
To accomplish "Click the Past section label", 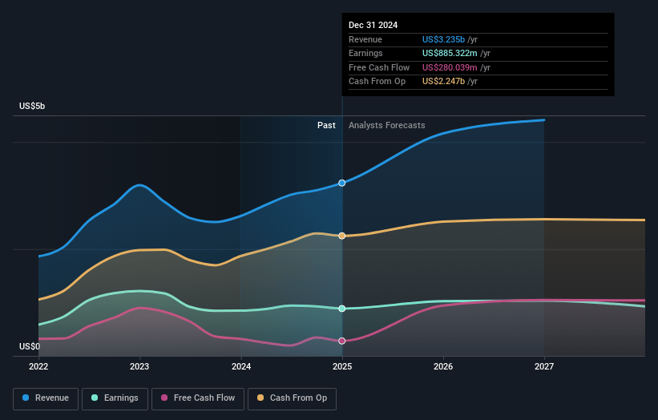I will [x=326, y=125].
